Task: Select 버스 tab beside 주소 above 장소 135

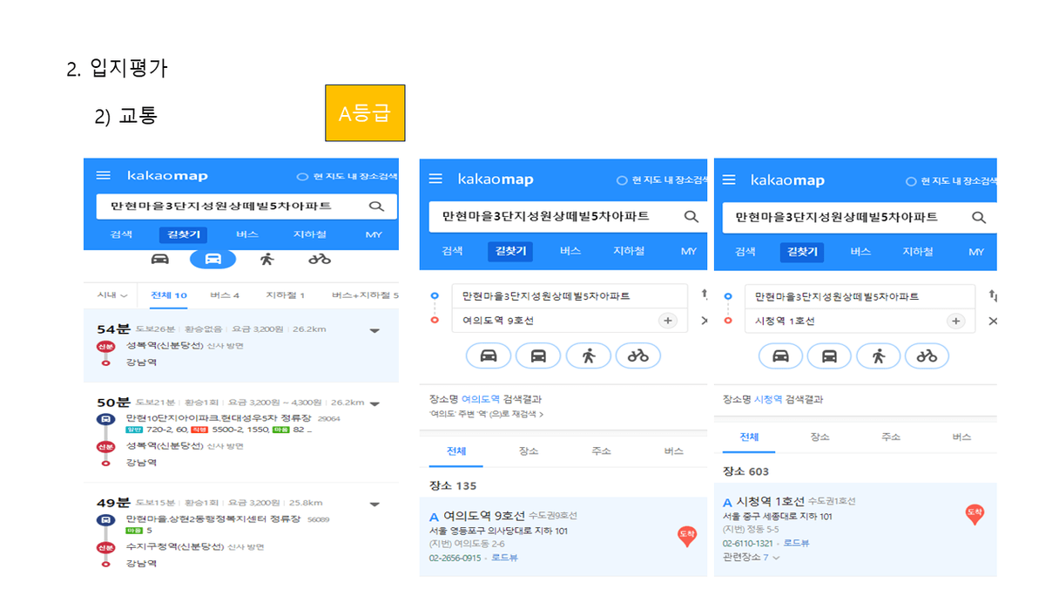Action: 673,451
